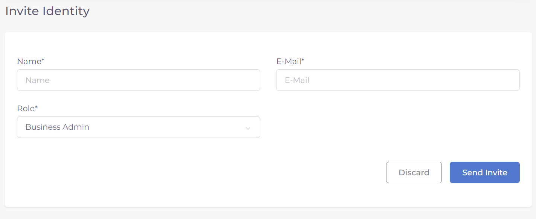
Task: Open the Role dropdown showing Business Admin
Action: [x=138, y=127]
